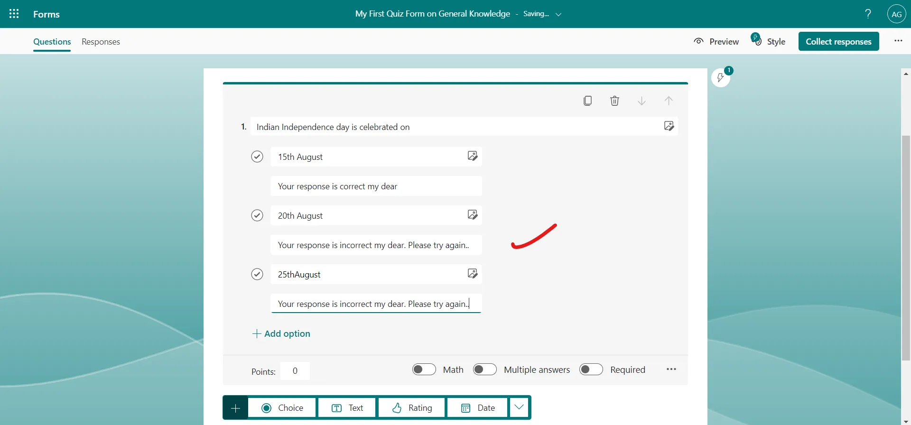
Task: Add a Rating question
Action: pyautogui.click(x=412, y=408)
